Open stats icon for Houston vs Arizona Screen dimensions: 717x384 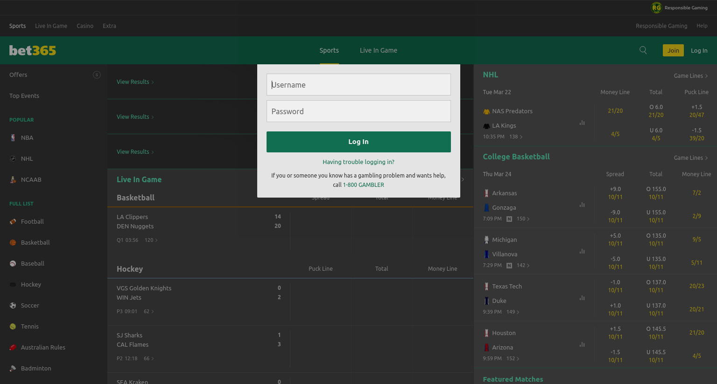[582, 344]
